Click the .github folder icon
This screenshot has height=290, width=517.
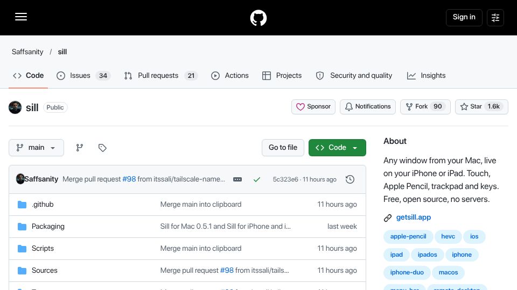(x=22, y=205)
